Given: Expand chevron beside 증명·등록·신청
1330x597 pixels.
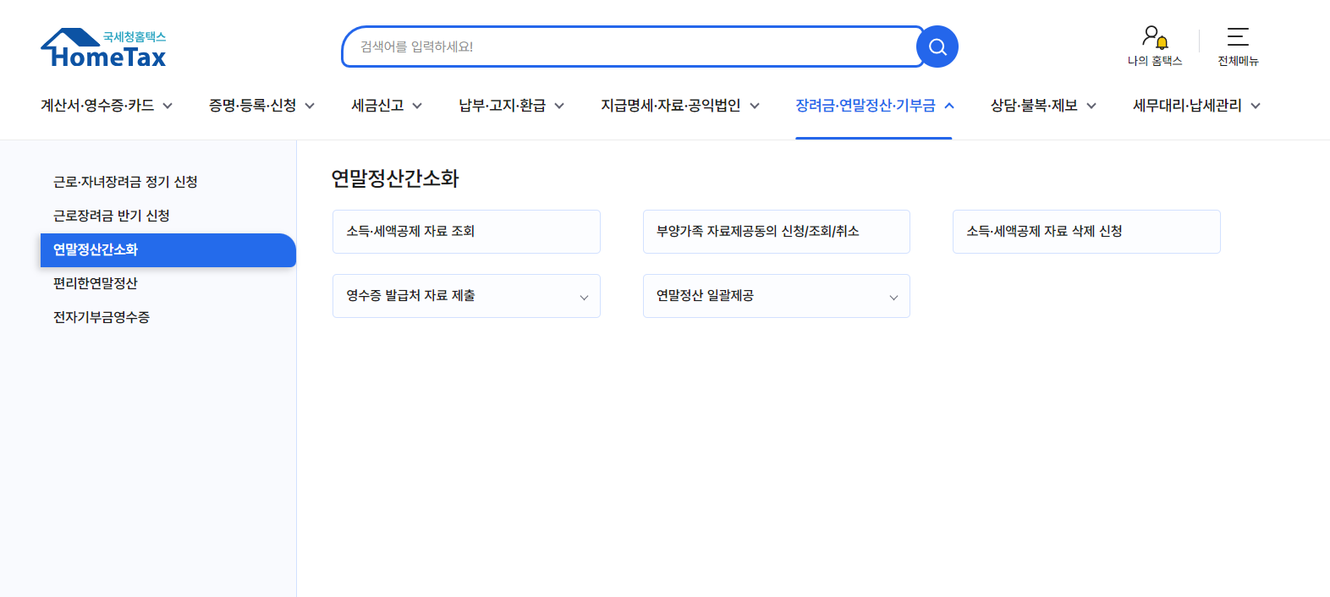Looking at the screenshot, I should [x=310, y=106].
